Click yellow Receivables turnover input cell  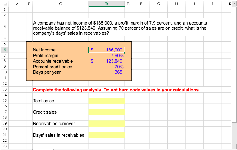pyautogui.click(x=107, y=124)
